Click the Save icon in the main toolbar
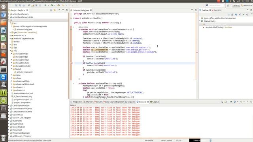This screenshot has height=142, width=253. 16,6
